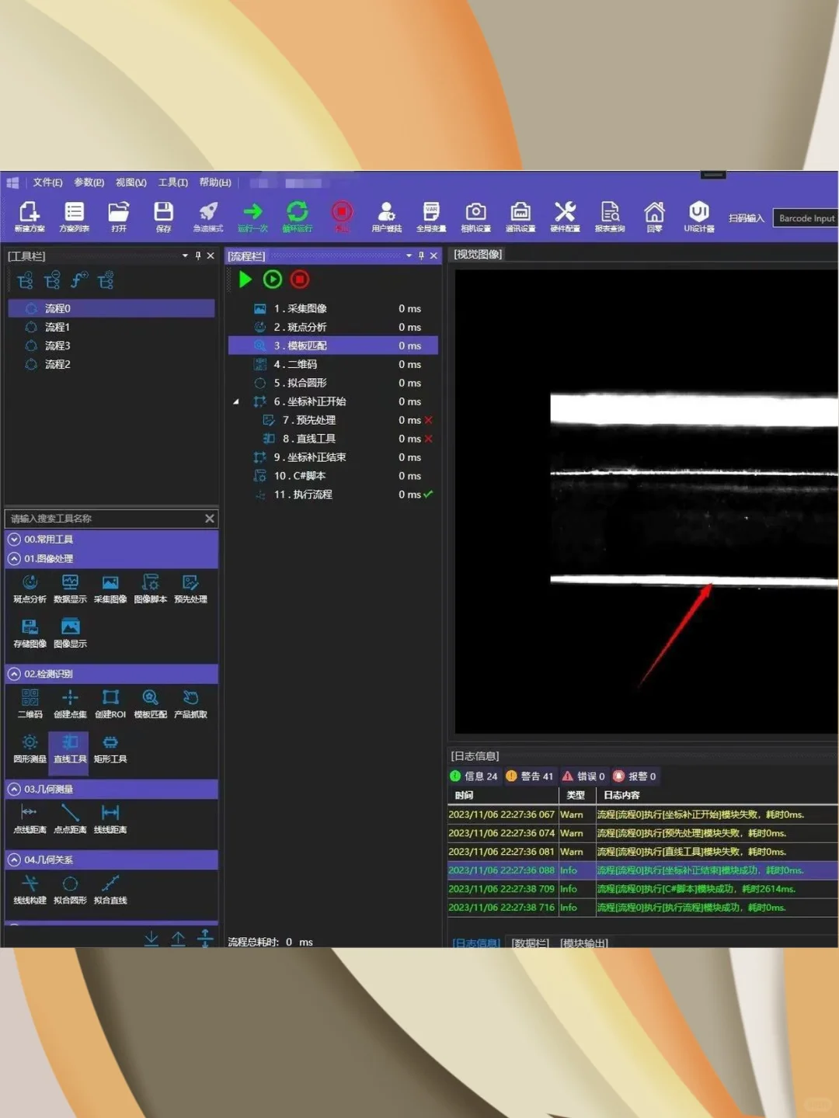
Task: Click the Barcode Input field
Action: (806, 218)
